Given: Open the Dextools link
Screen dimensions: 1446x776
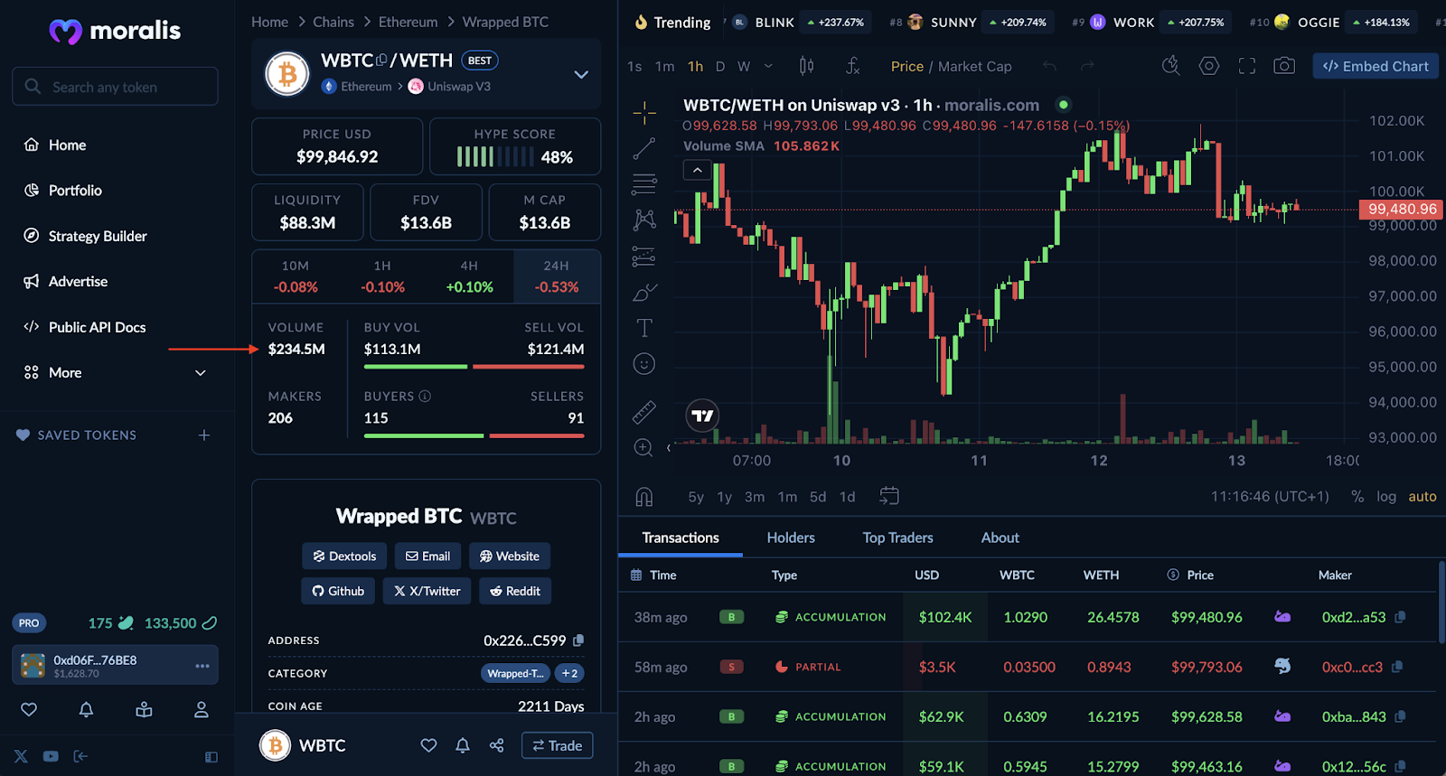Looking at the screenshot, I should (344, 556).
